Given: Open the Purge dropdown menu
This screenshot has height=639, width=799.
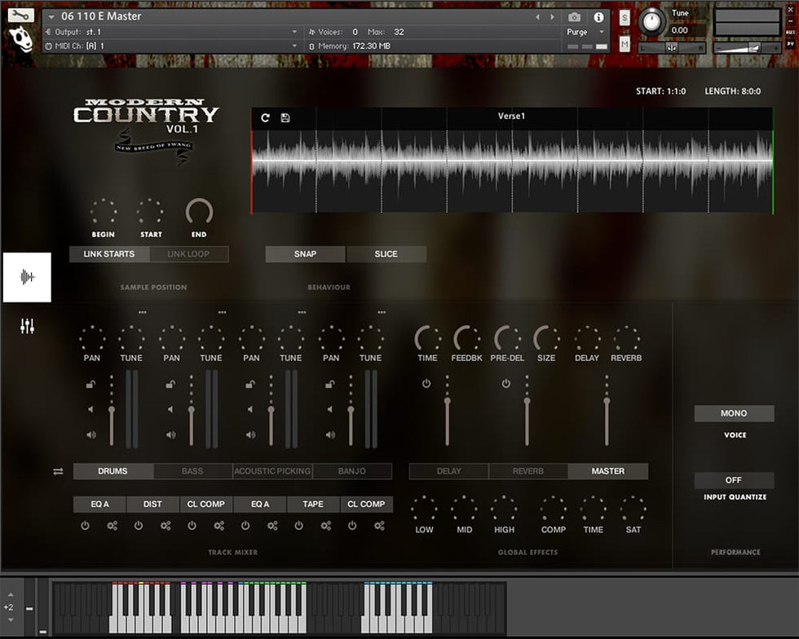Looking at the screenshot, I should pyautogui.click(x=585, y=32).
